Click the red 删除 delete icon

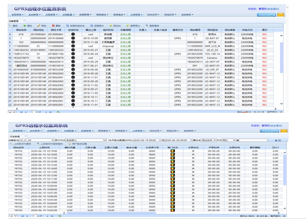[x=53, y=26]
